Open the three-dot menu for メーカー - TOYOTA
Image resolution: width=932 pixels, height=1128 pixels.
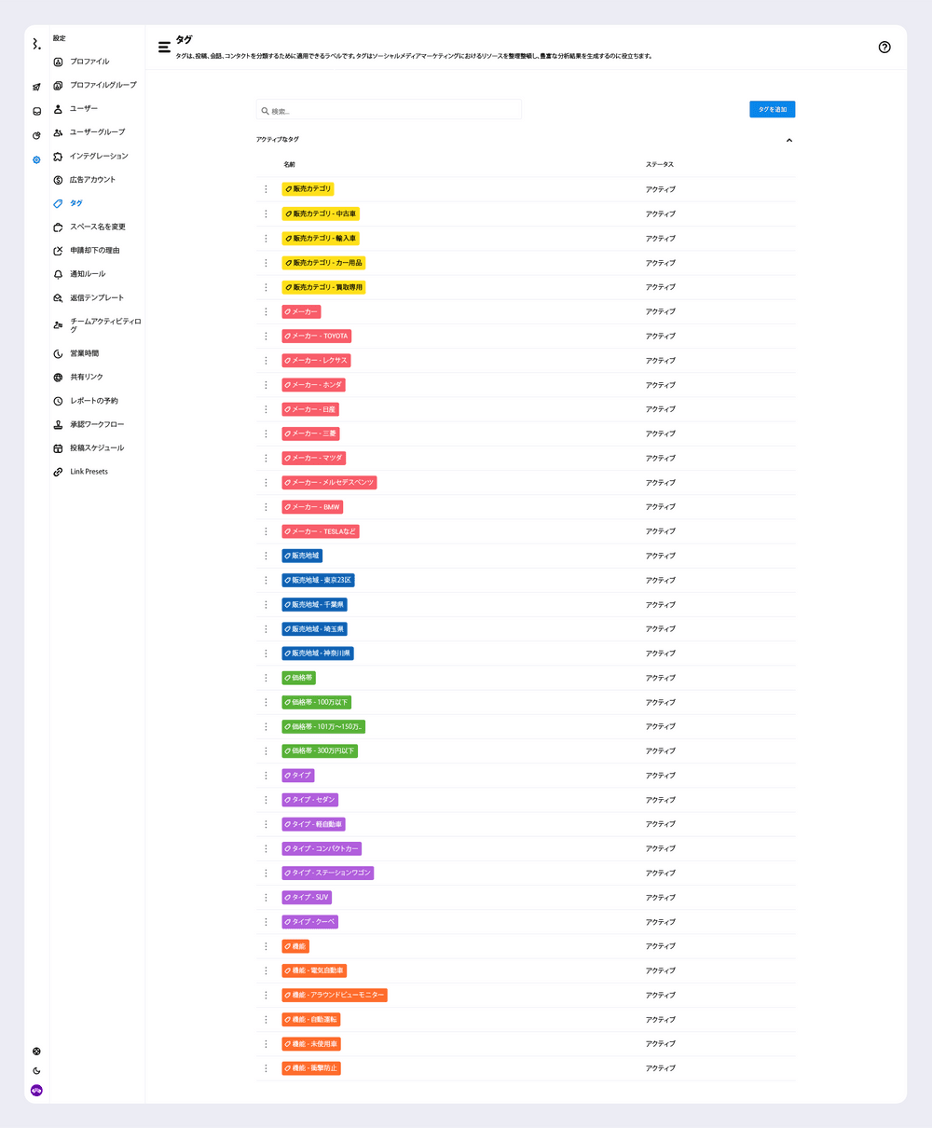click(266, 336)
